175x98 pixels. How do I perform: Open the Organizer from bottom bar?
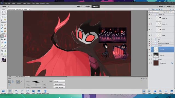pyautogui.click(x=39, y=92)
